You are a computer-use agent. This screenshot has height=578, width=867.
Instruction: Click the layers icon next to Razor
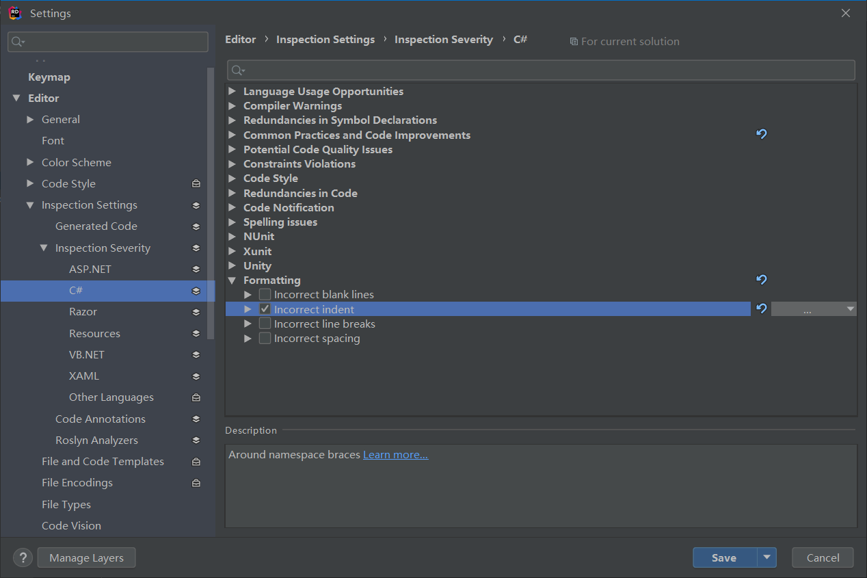tap(196, 312)
